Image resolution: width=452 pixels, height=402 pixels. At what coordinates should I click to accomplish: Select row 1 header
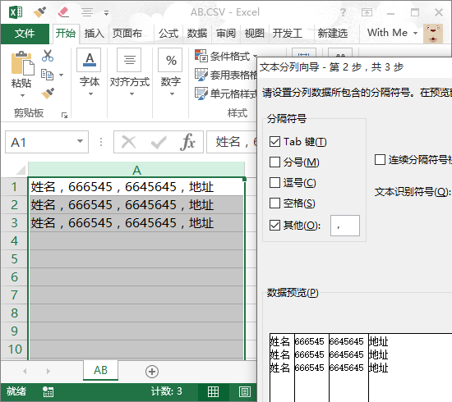click(x=14, y=187)
